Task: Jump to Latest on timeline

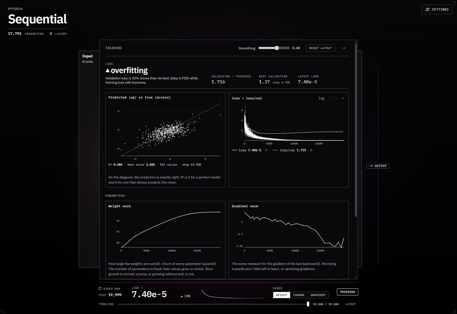Action: [x=350, y=304]
